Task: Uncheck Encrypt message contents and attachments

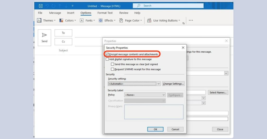Action: 107,54
